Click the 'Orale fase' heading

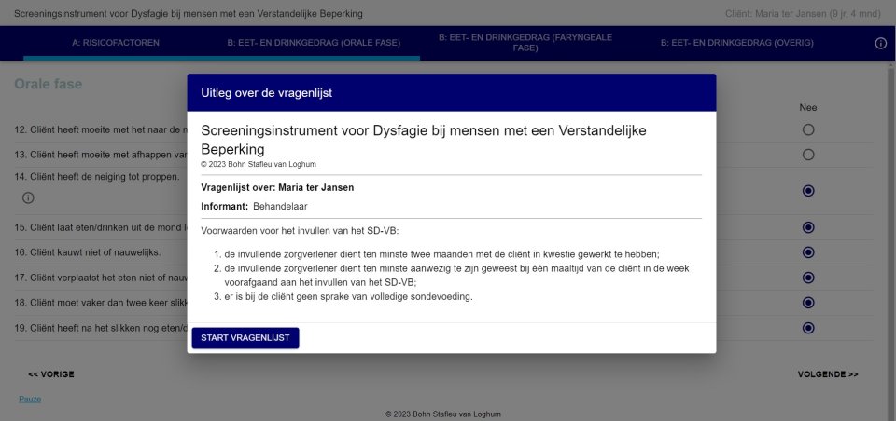[x=48, y=85]
